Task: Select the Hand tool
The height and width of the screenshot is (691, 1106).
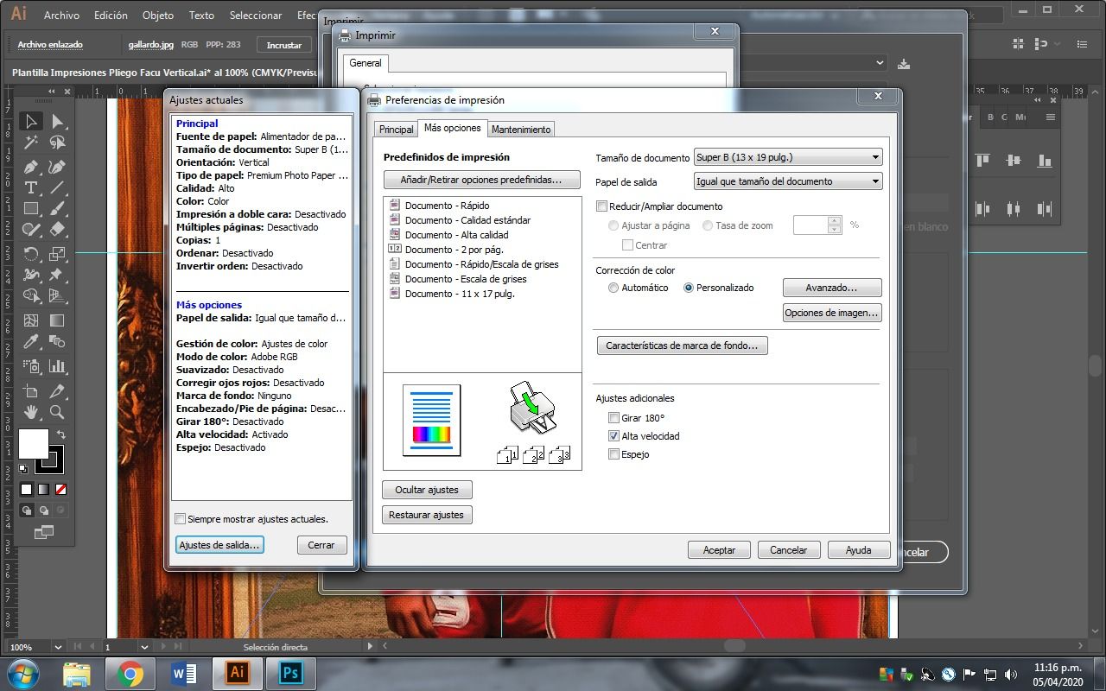Action: point(31,412)
